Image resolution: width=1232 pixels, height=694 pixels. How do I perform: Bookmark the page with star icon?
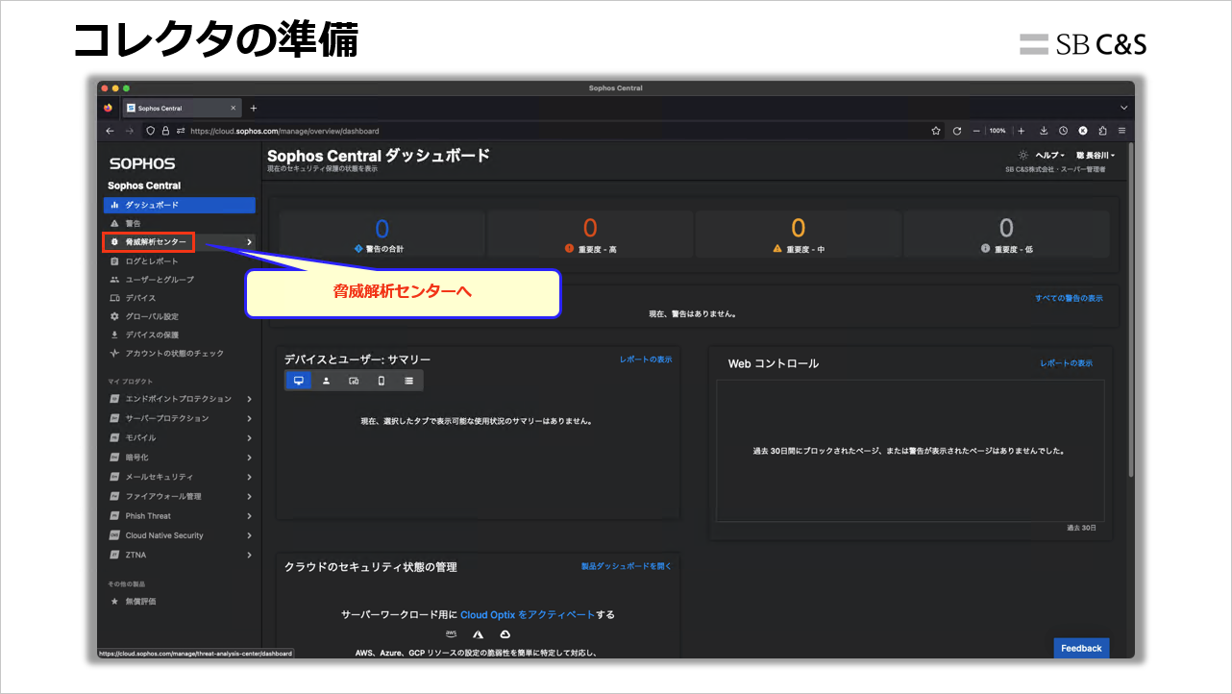pos(936,131)
